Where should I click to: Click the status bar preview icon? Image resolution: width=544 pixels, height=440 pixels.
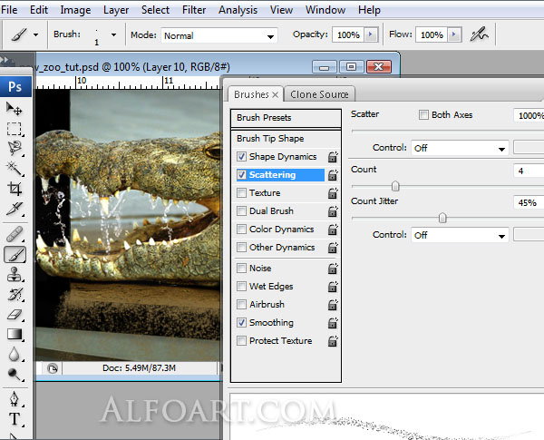(x=53, y=368)
